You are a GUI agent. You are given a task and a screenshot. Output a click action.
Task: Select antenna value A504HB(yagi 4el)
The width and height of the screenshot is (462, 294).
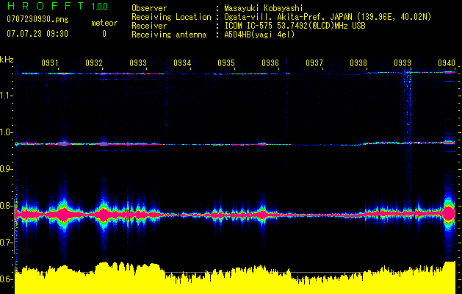pyautogui.click(x=259, y=35)
